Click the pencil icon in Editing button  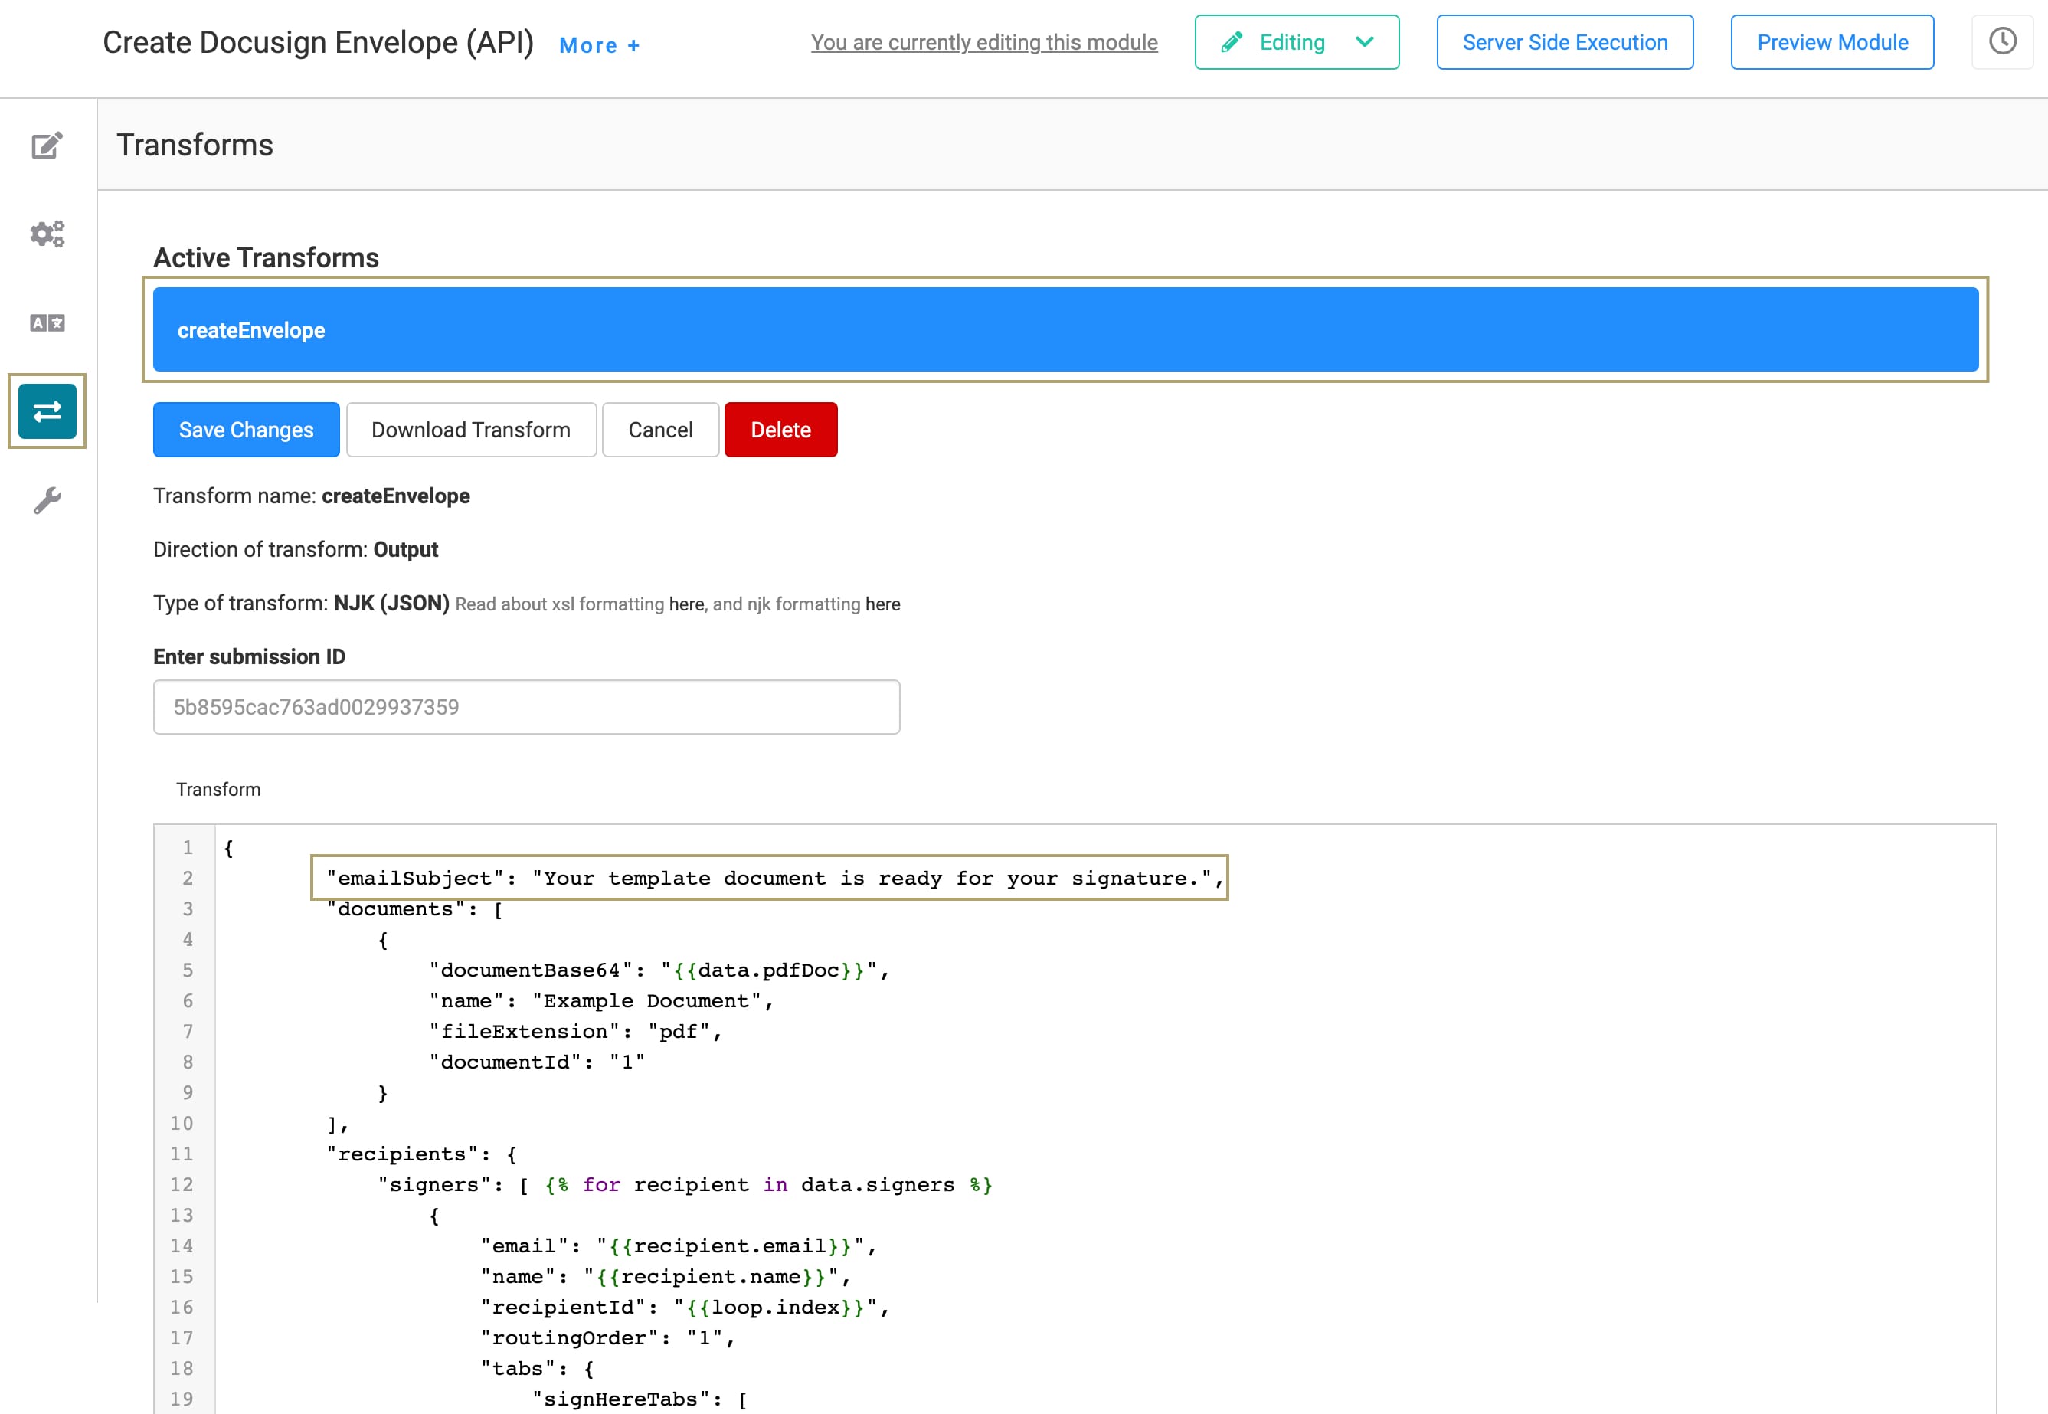click(1232, 43)
